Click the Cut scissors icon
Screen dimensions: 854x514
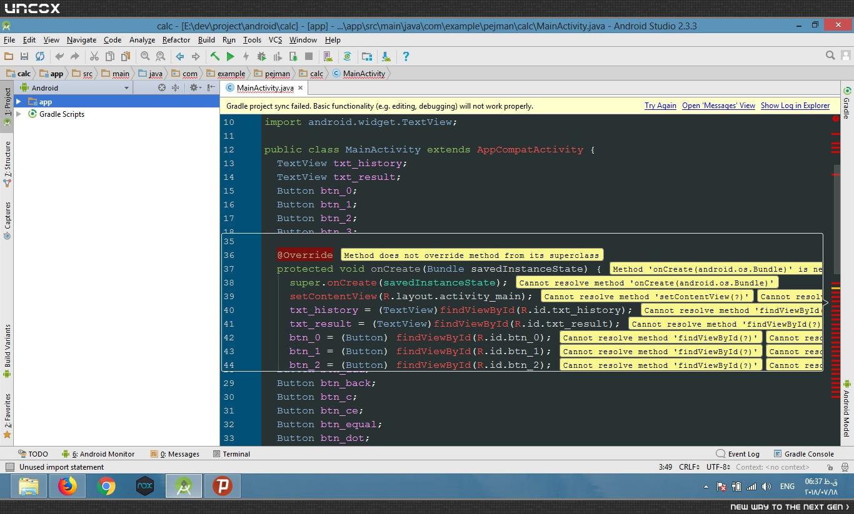coord(94,56)
